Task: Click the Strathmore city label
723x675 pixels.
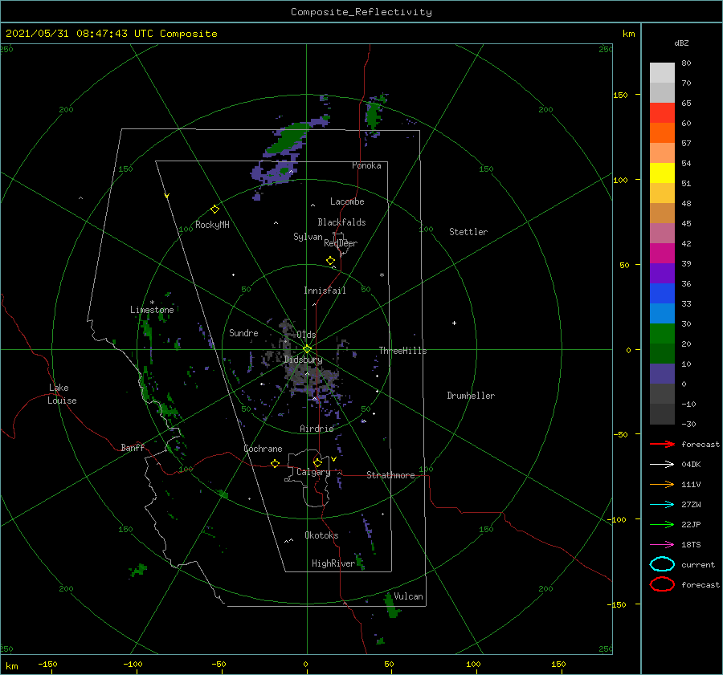Action: (390, 475)
